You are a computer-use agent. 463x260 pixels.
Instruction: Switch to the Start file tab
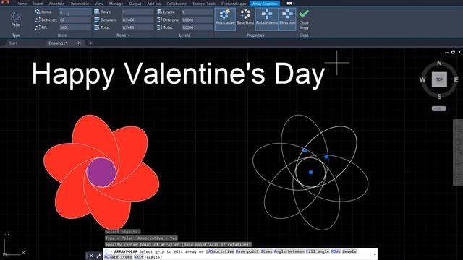(x=13, y=43)
